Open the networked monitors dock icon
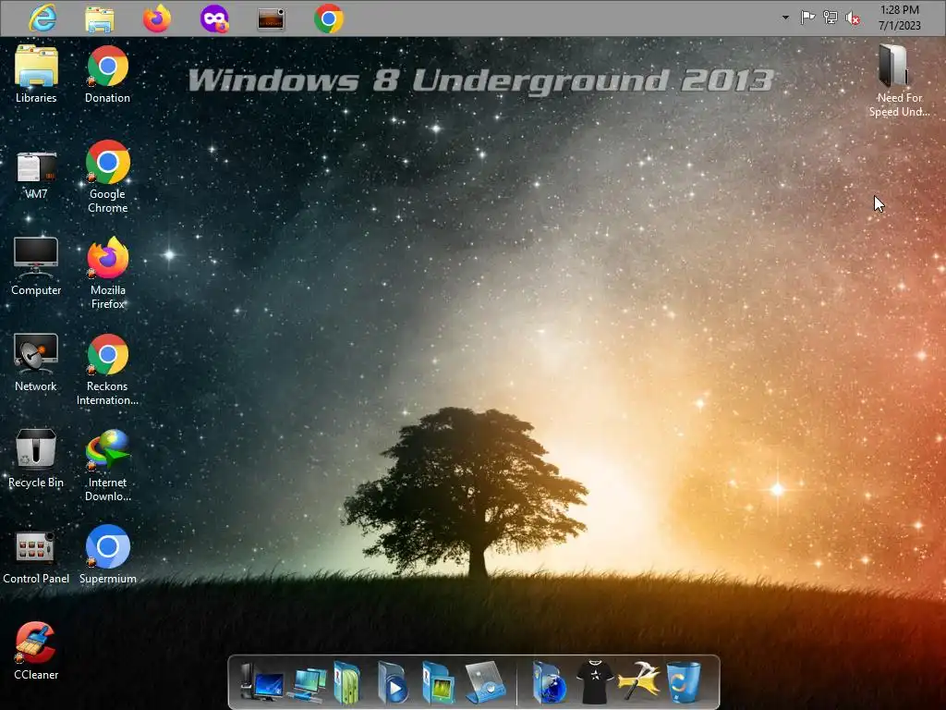This screenshot has height=710, width=946. [x=307, y=683]
